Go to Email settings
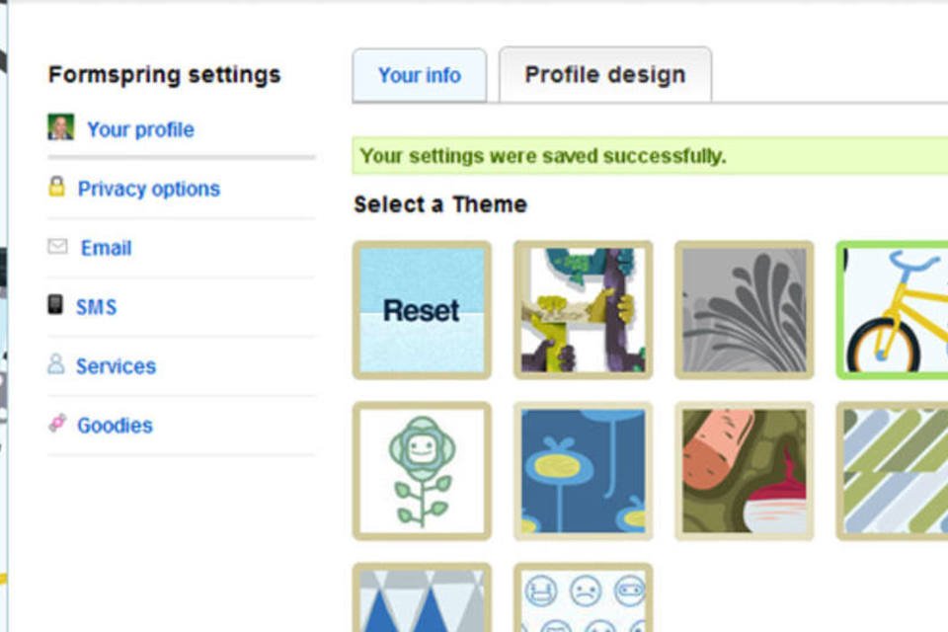 [x=106, y=248]
